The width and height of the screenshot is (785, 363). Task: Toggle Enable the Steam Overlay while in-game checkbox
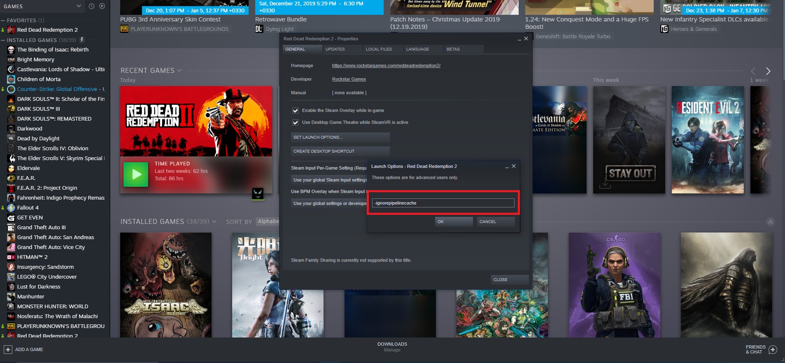295,110
